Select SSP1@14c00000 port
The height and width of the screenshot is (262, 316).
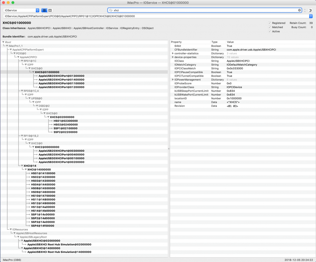point(43,214)
